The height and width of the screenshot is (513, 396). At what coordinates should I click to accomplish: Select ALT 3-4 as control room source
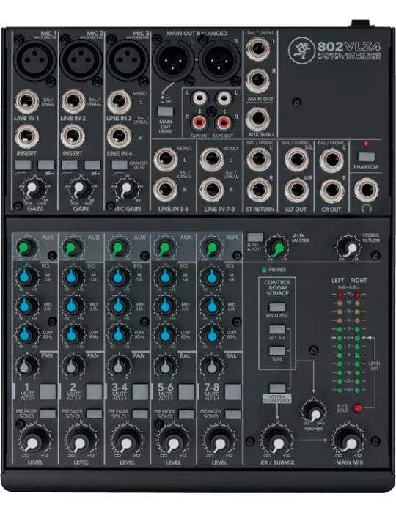277,329
